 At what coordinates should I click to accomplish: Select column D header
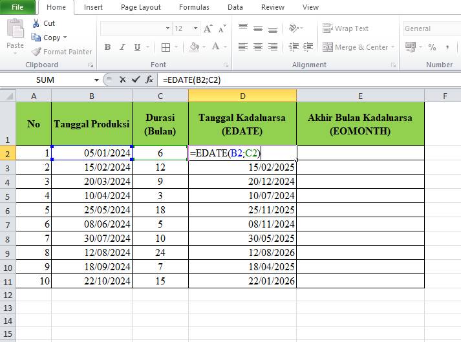(x=242, y=96)
